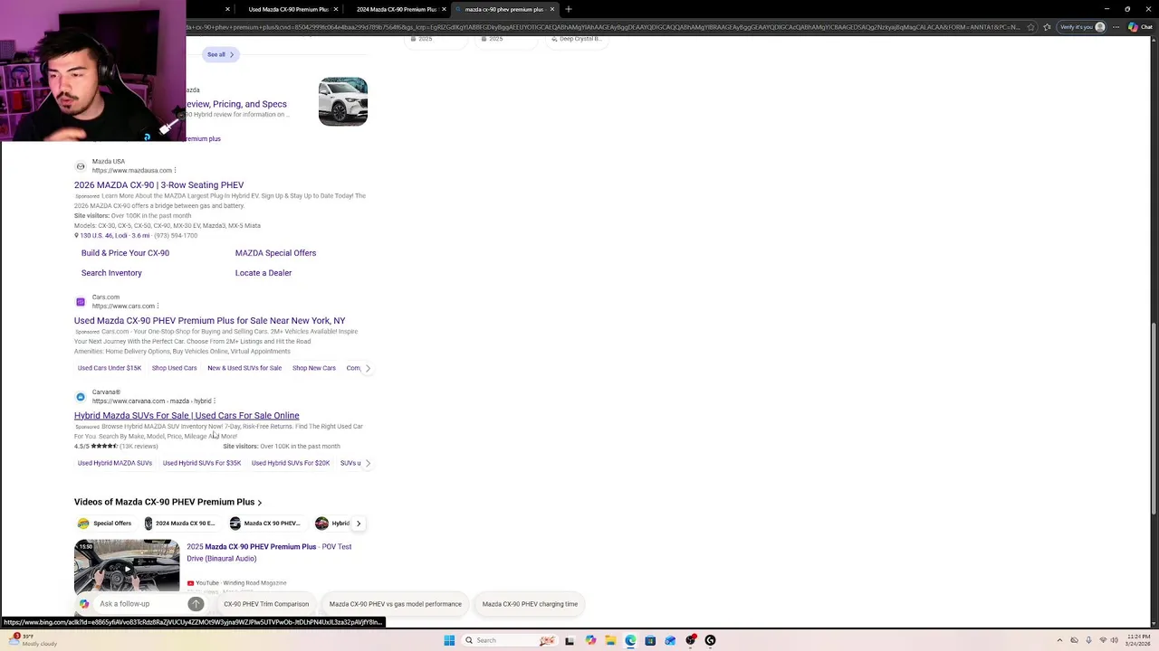This screenshot has height=651, width=1159.
Task: Open the new tab plus button
Action: click(569, 9)
